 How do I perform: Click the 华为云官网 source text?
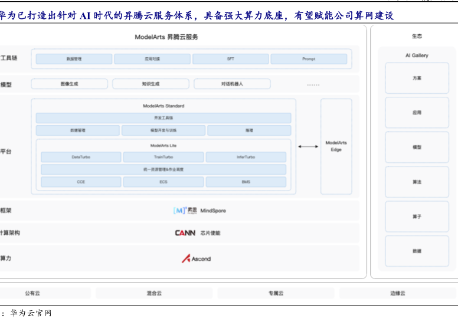[x=31, y=313]
